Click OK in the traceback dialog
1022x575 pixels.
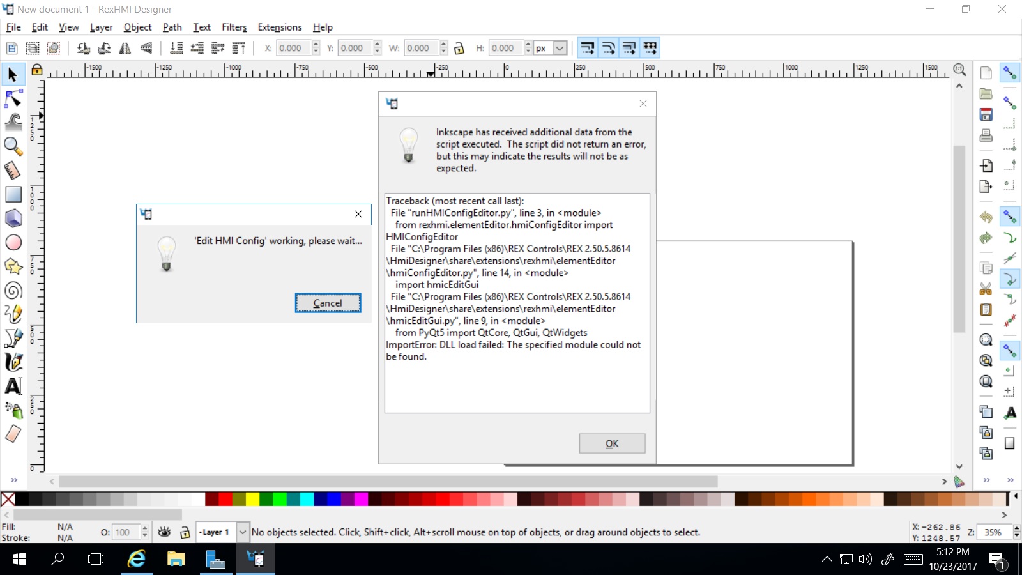(x=612, y=443)
